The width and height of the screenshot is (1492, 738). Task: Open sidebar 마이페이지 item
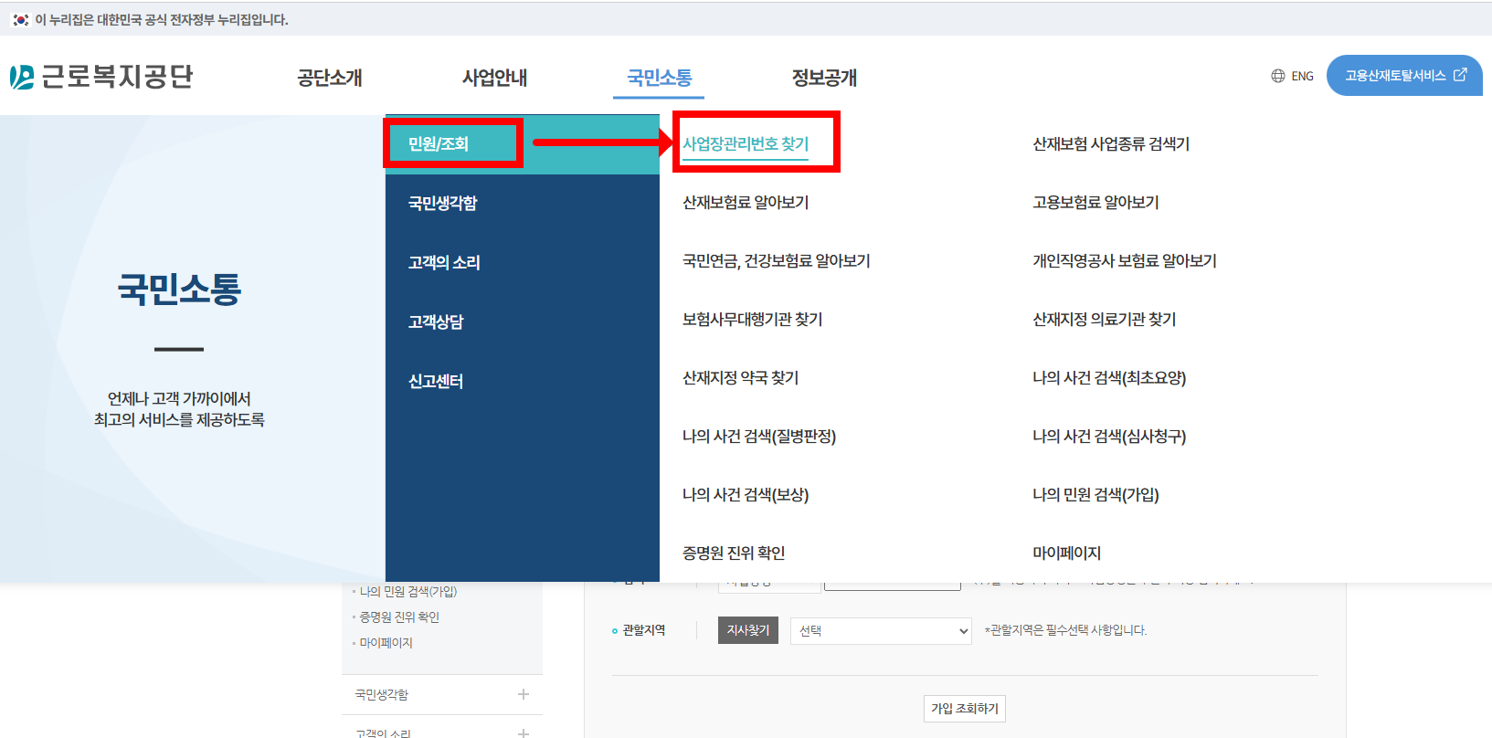[386, 642]
